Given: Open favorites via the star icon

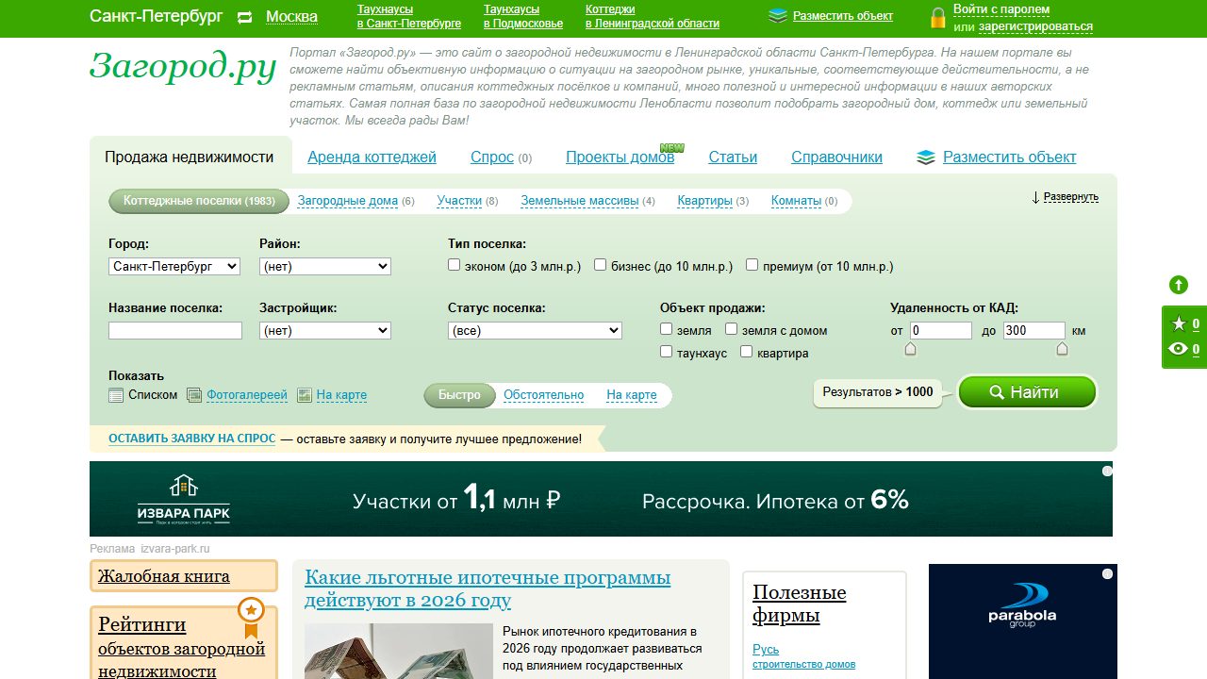Looking at the screenshot, I should point(1179,324).
